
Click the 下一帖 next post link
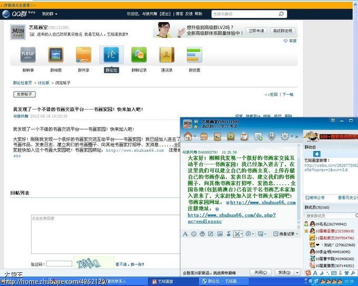point(287,94)
